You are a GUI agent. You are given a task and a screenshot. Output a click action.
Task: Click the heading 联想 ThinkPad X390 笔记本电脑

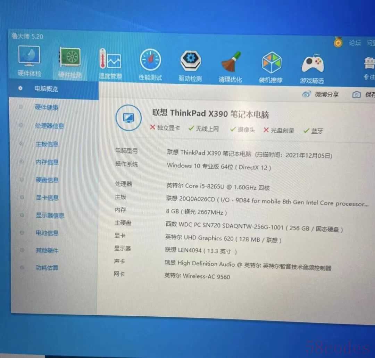click(x=211, y=114)
